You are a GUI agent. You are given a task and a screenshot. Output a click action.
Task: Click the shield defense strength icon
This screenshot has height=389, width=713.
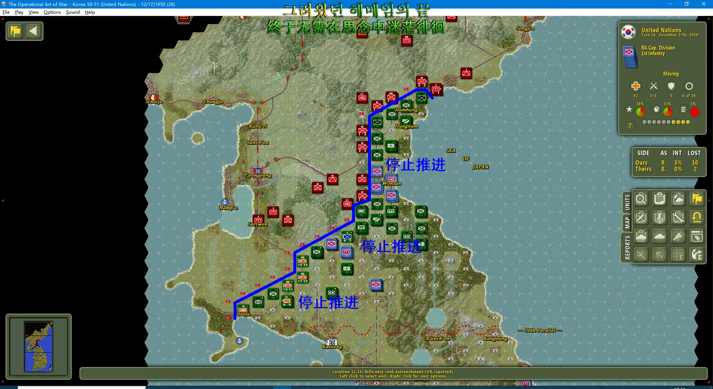(671, 86)
